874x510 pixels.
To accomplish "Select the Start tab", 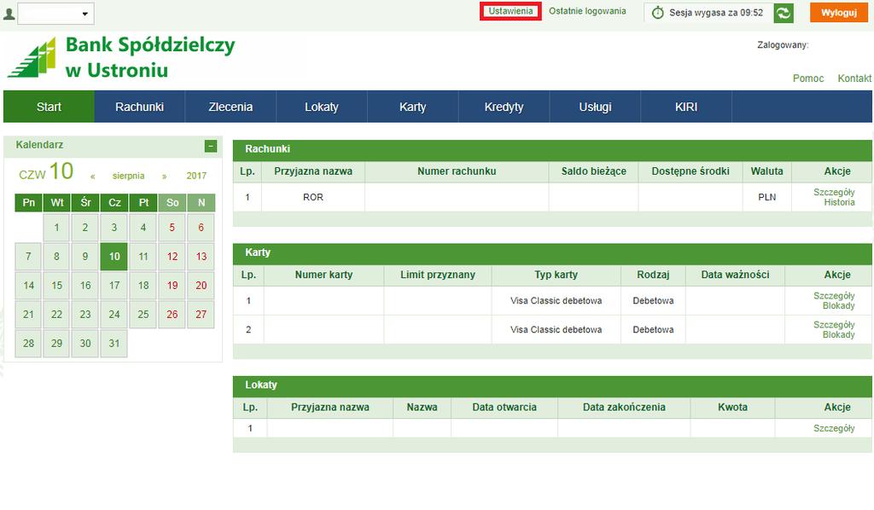I will [x=49, y=107].
